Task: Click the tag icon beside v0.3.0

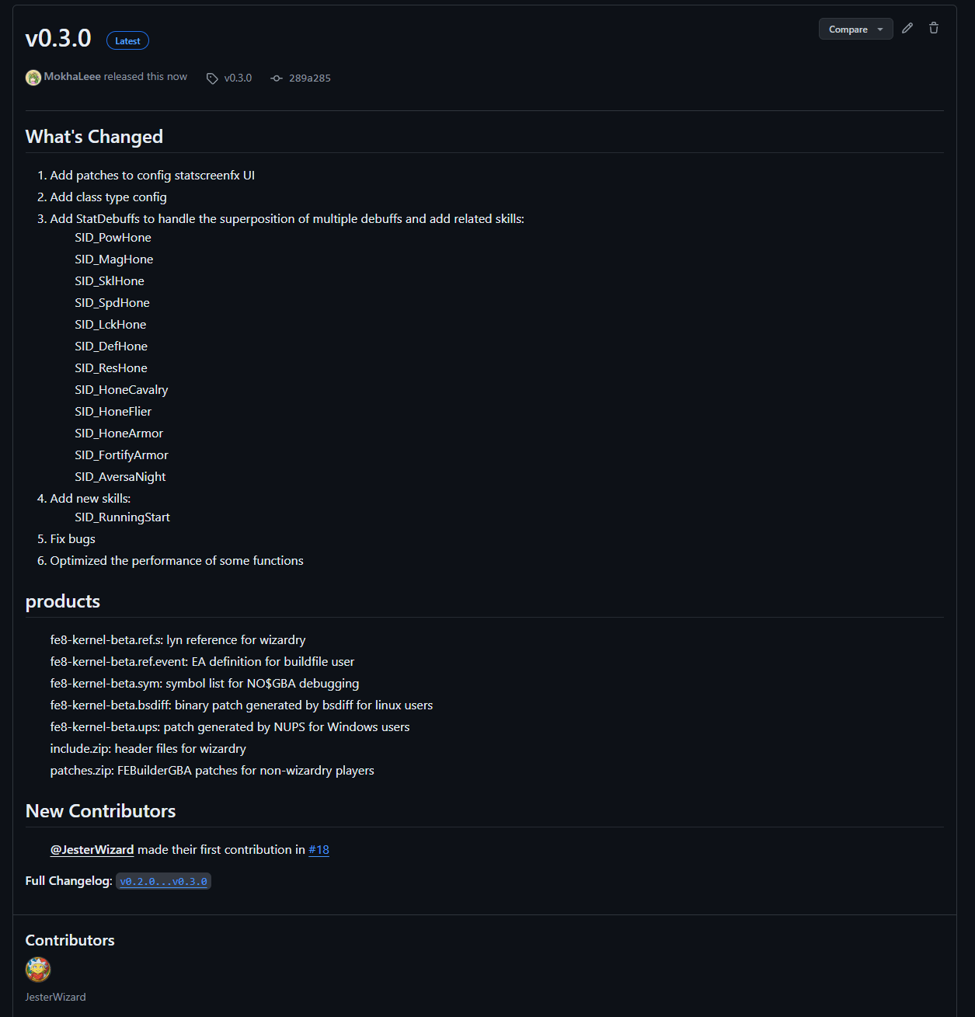Action: (212, 78)
